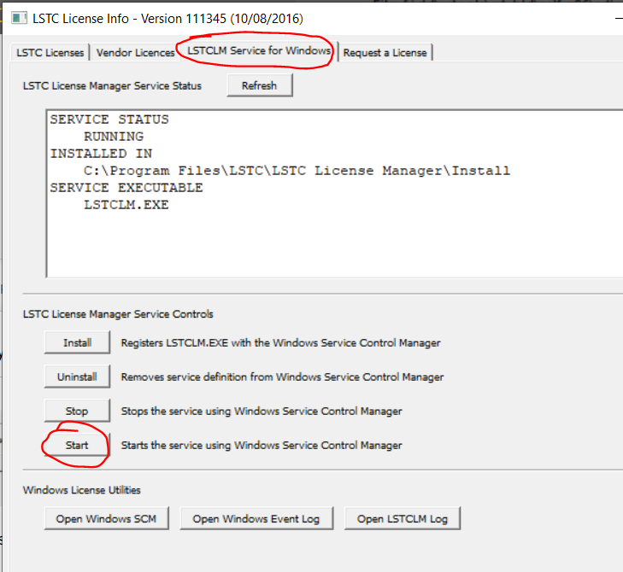623x572 pixels.
Task: Click the SERVICE STATUS heading line
Action: tap(109, 120)
